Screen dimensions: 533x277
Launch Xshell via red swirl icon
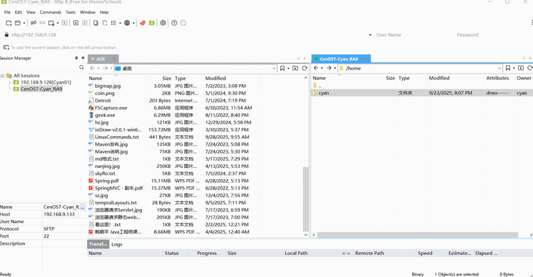click(143, 23)
